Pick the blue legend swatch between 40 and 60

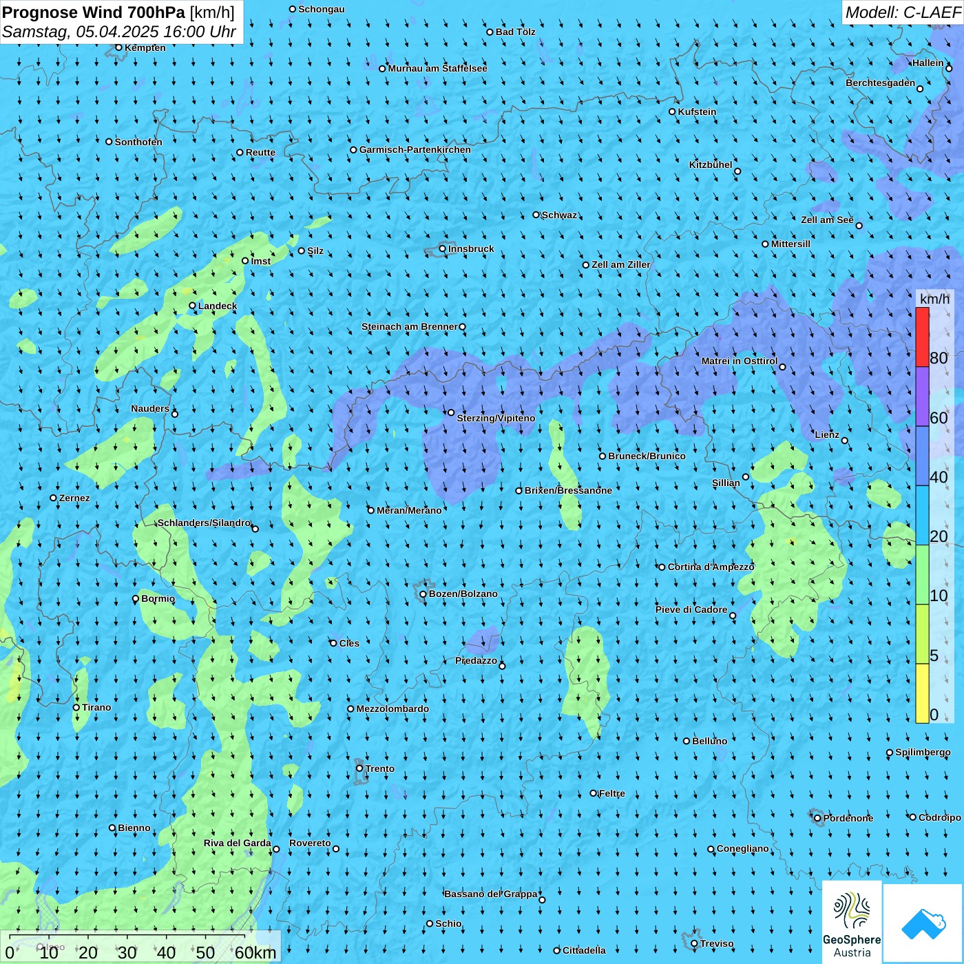[x=922, y=457]
